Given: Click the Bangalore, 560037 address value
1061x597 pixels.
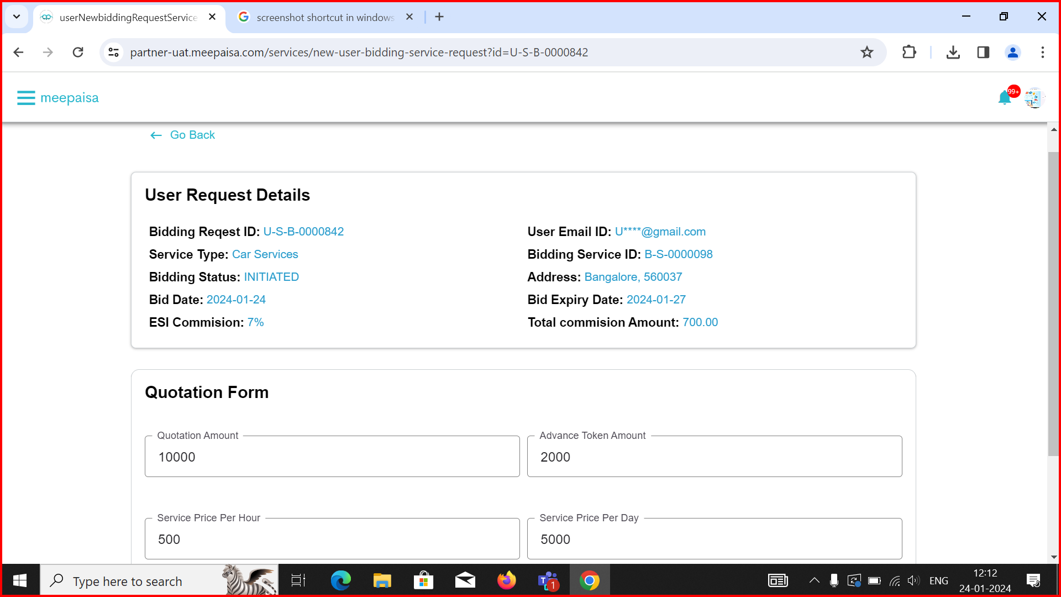Looking at the screenshot, I should pos(633,277).
